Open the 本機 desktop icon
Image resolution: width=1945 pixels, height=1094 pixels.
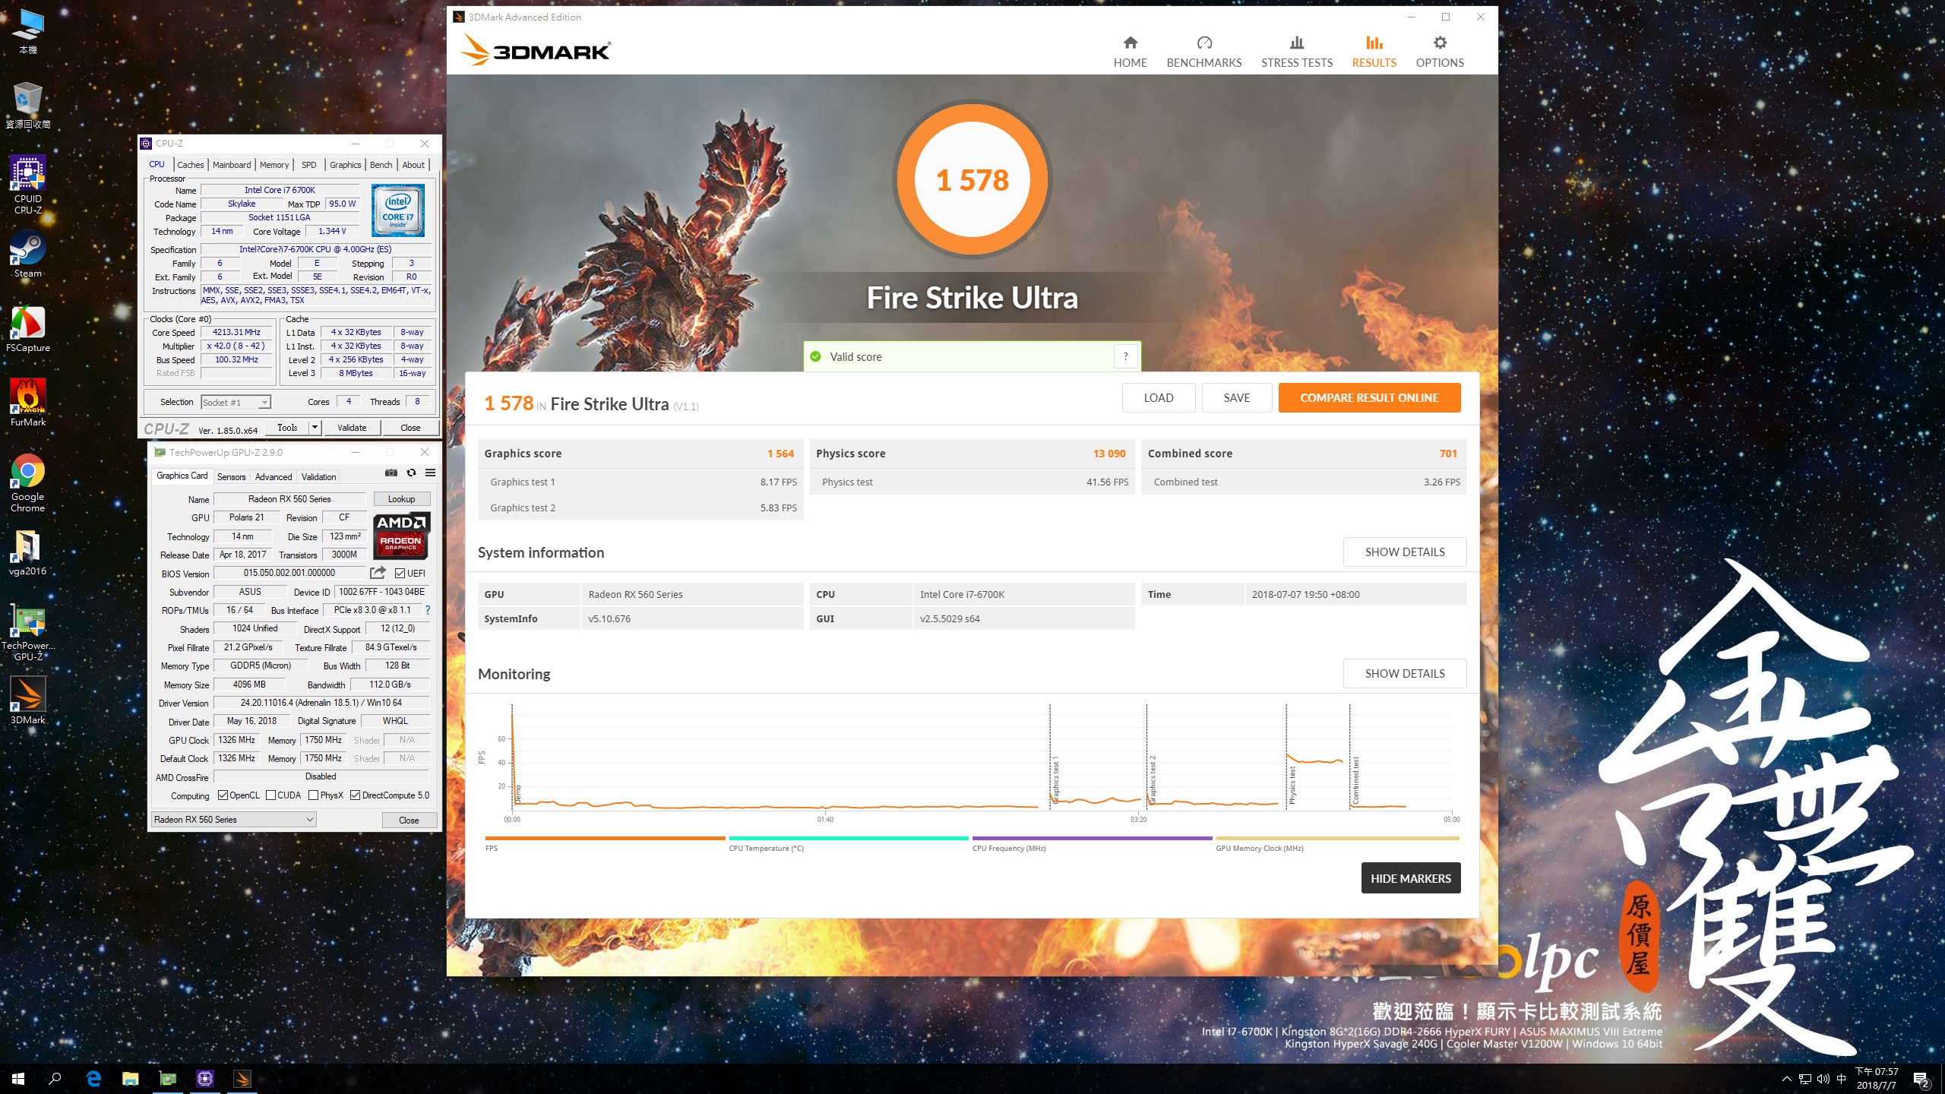pyautogui.click(x=28, y=31)
